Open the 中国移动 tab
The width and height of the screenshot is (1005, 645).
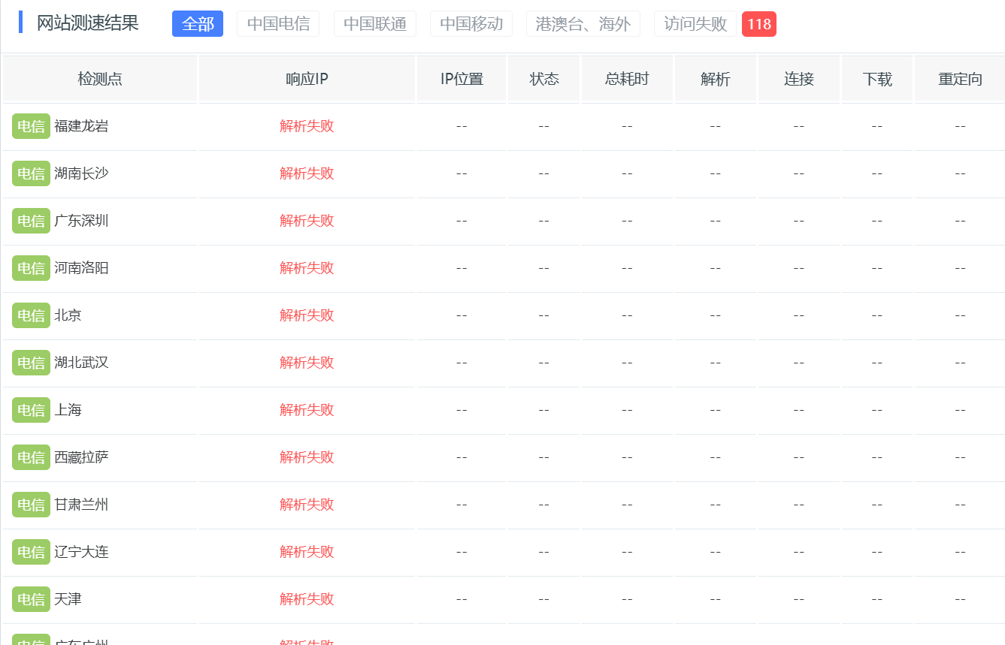pos(471,24)
